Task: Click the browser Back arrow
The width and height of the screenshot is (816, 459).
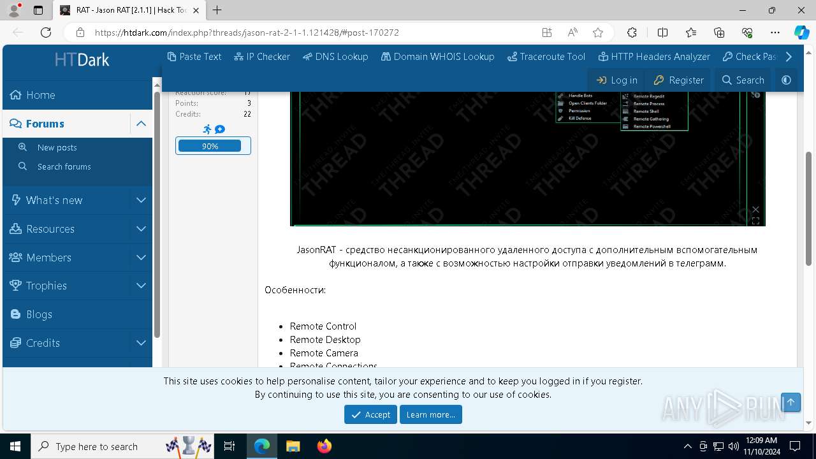Action: point(18,33)
